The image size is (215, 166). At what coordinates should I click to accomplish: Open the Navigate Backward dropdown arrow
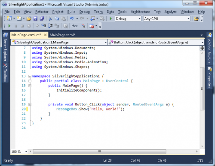tap(97, 18)
